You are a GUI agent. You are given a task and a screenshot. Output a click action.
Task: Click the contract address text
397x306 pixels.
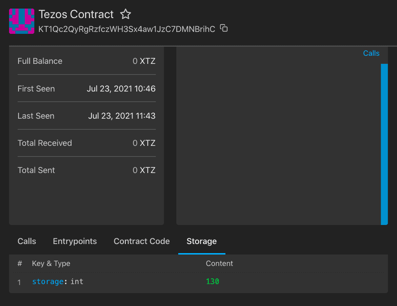click(x=127, y=29)
